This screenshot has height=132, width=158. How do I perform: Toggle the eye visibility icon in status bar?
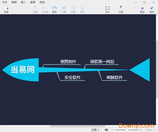[106, 130]
